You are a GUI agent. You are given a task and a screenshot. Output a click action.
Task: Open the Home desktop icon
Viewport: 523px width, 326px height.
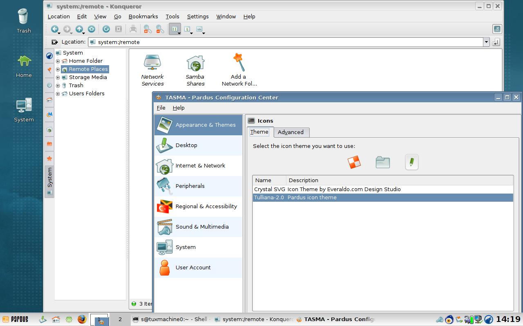pos(24,66)
